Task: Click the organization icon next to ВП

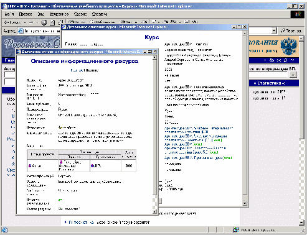Action: (x=93, y=166)
